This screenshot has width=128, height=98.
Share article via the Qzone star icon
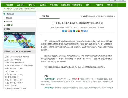pos(66,31)
